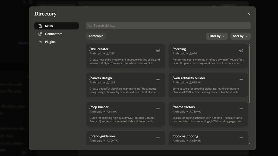
Task: Add the mcp-builder skill
Action: [158, 109]
